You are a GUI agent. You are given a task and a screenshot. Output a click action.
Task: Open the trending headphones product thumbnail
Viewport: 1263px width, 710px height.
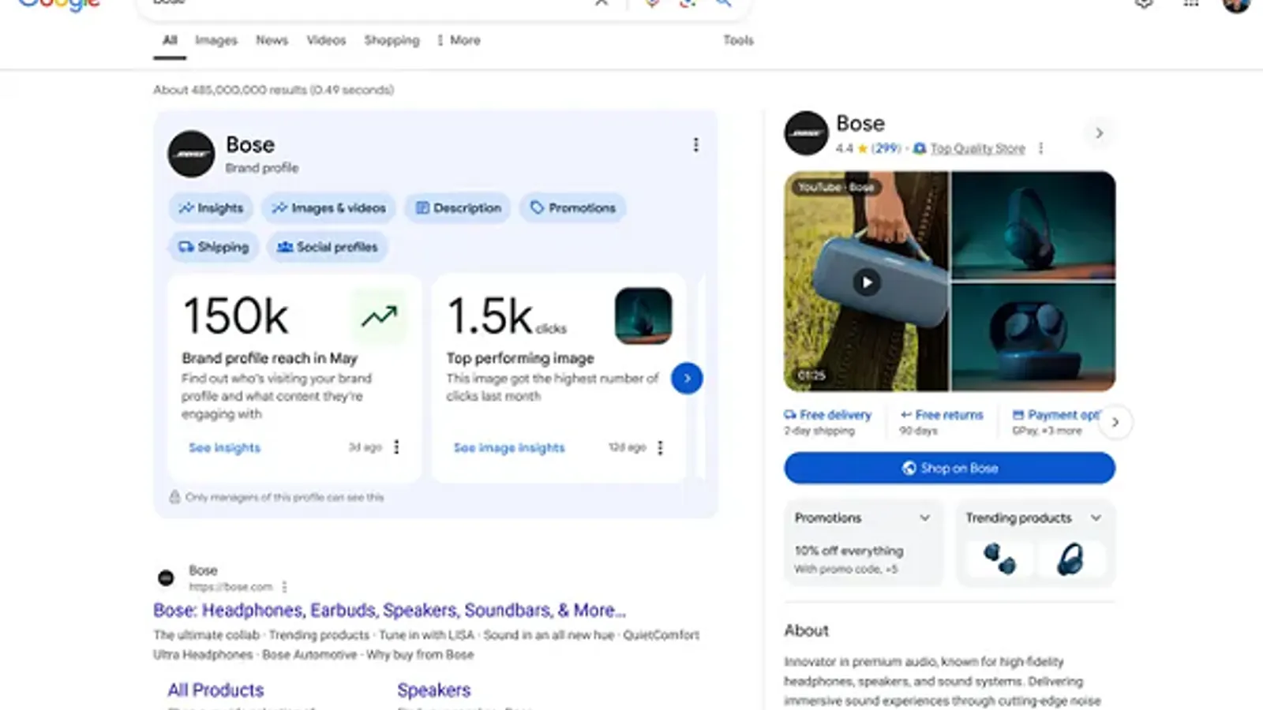(1070, 559)
